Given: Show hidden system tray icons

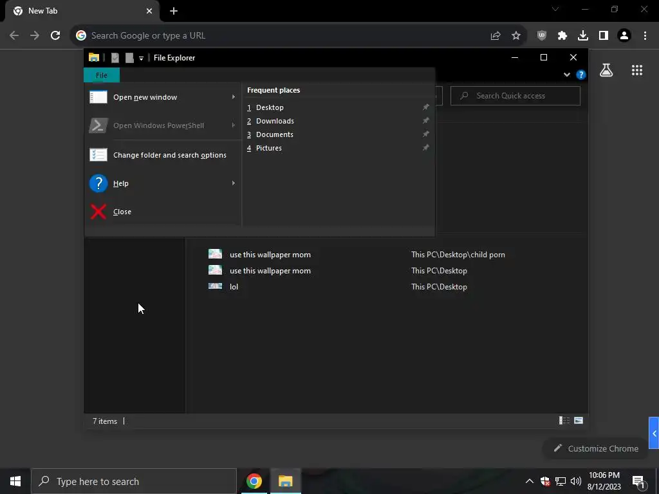Looking at the screenshot, I should pos(530,481).
